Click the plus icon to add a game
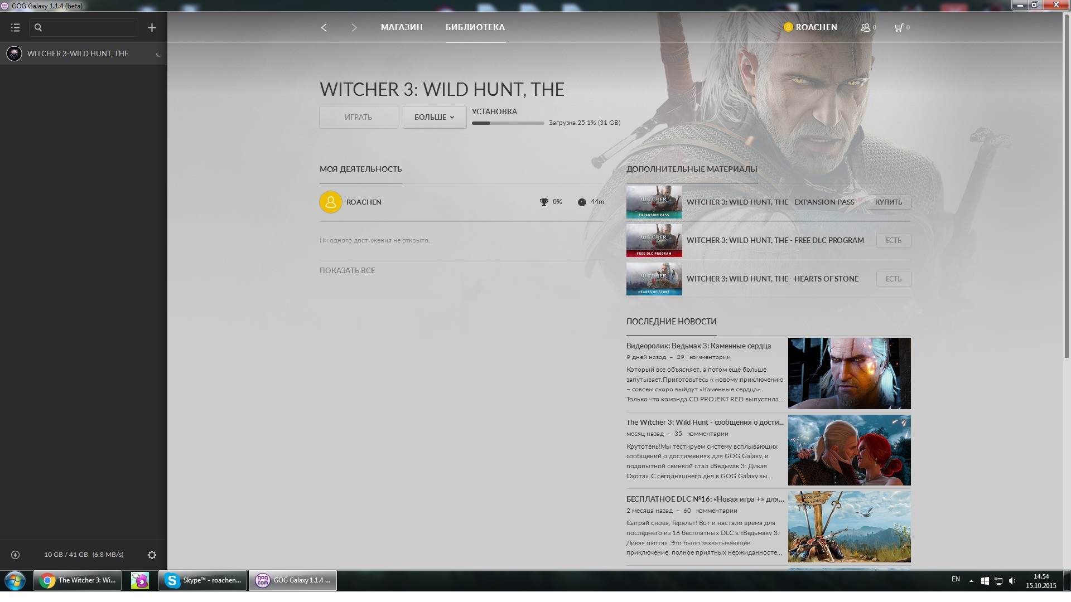The width and height of the screenshot is (1071, 602). pyautogui.click(x=152, y=27)
